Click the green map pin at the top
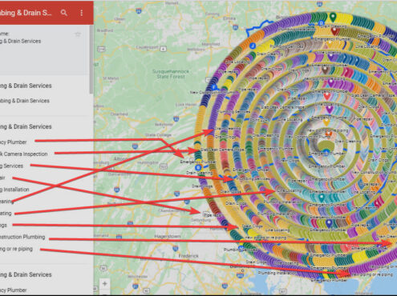Screen dimensions: 397x296 click(x=333, y=17)
